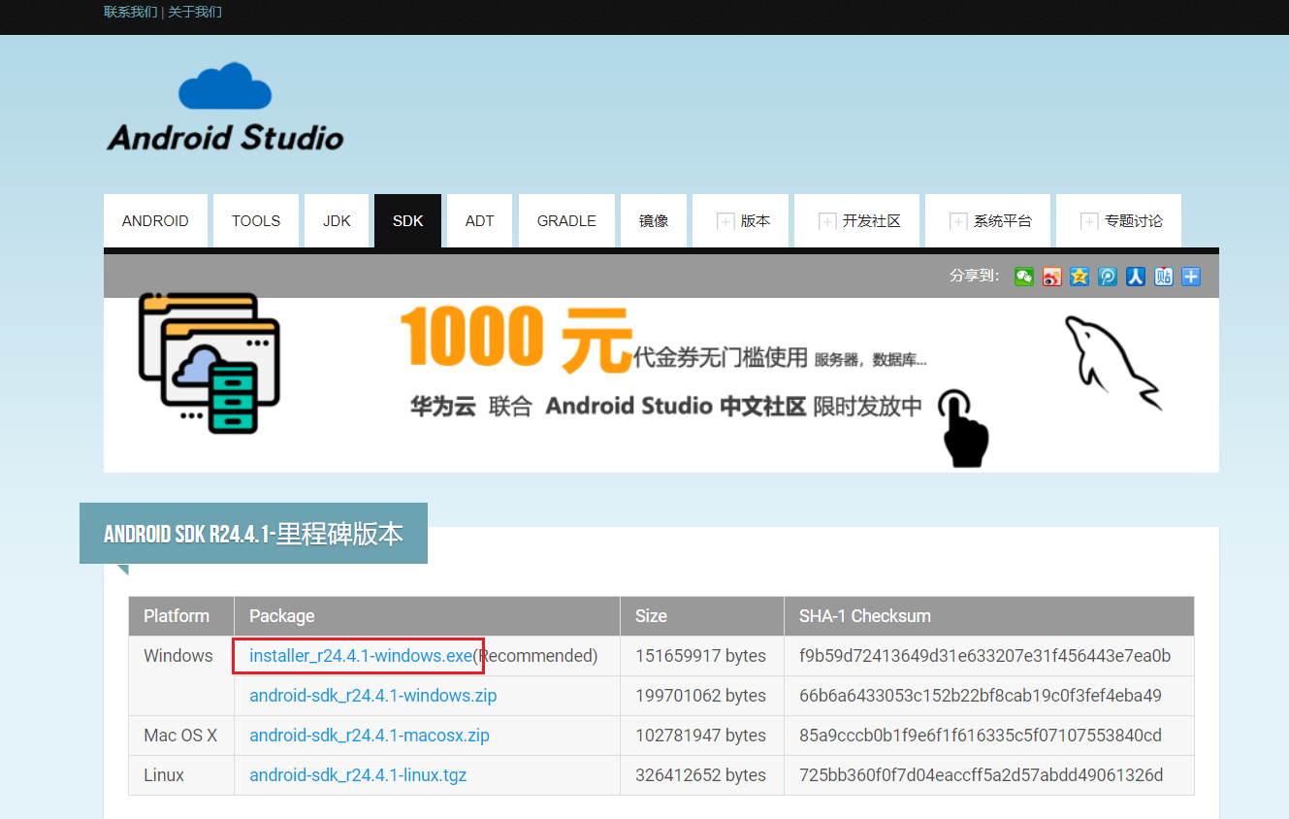Download android-sdk_r24.4.1-linux.tgz

pyautogui.click(x=359, y=774)
